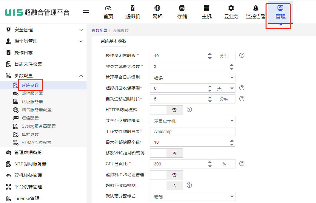Toggle the 修改VNC控制台密码 switch
Viewport: 316px width, 203px height.
[166, 153]
